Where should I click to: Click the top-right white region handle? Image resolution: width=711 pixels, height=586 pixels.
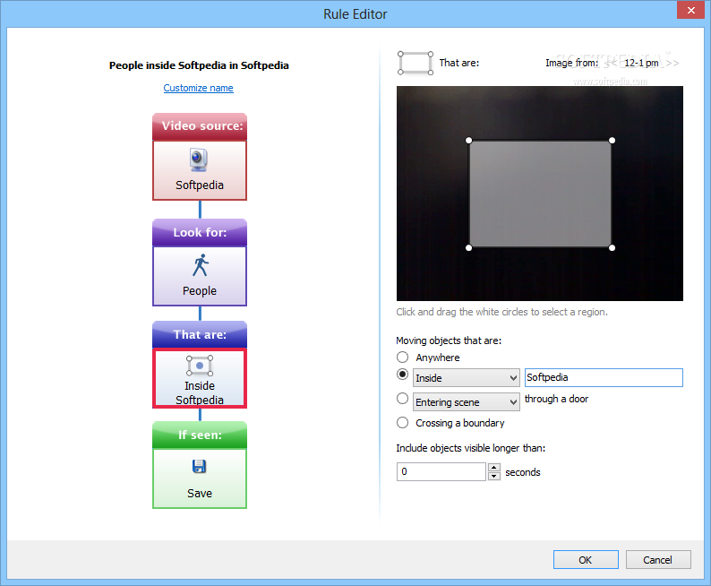coord(612,141)
